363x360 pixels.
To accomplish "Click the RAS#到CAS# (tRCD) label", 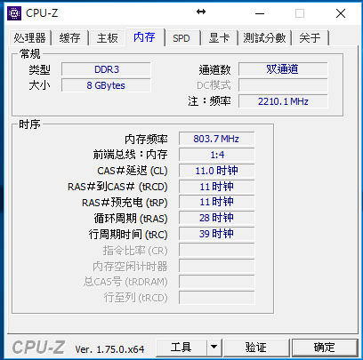I will point(117,187).
